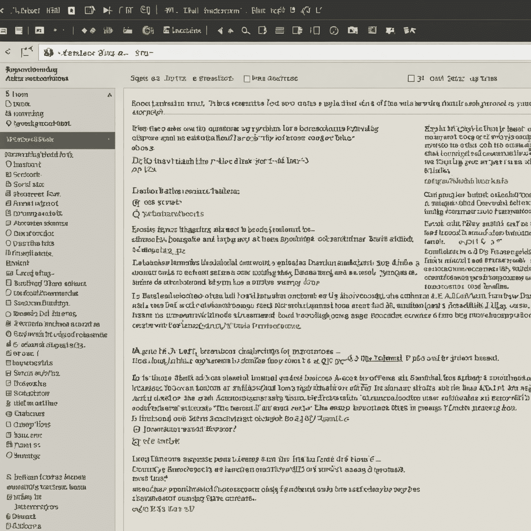
Task: Click the page-with-arrow icon right of the magnifier
Action: [262, 30]
